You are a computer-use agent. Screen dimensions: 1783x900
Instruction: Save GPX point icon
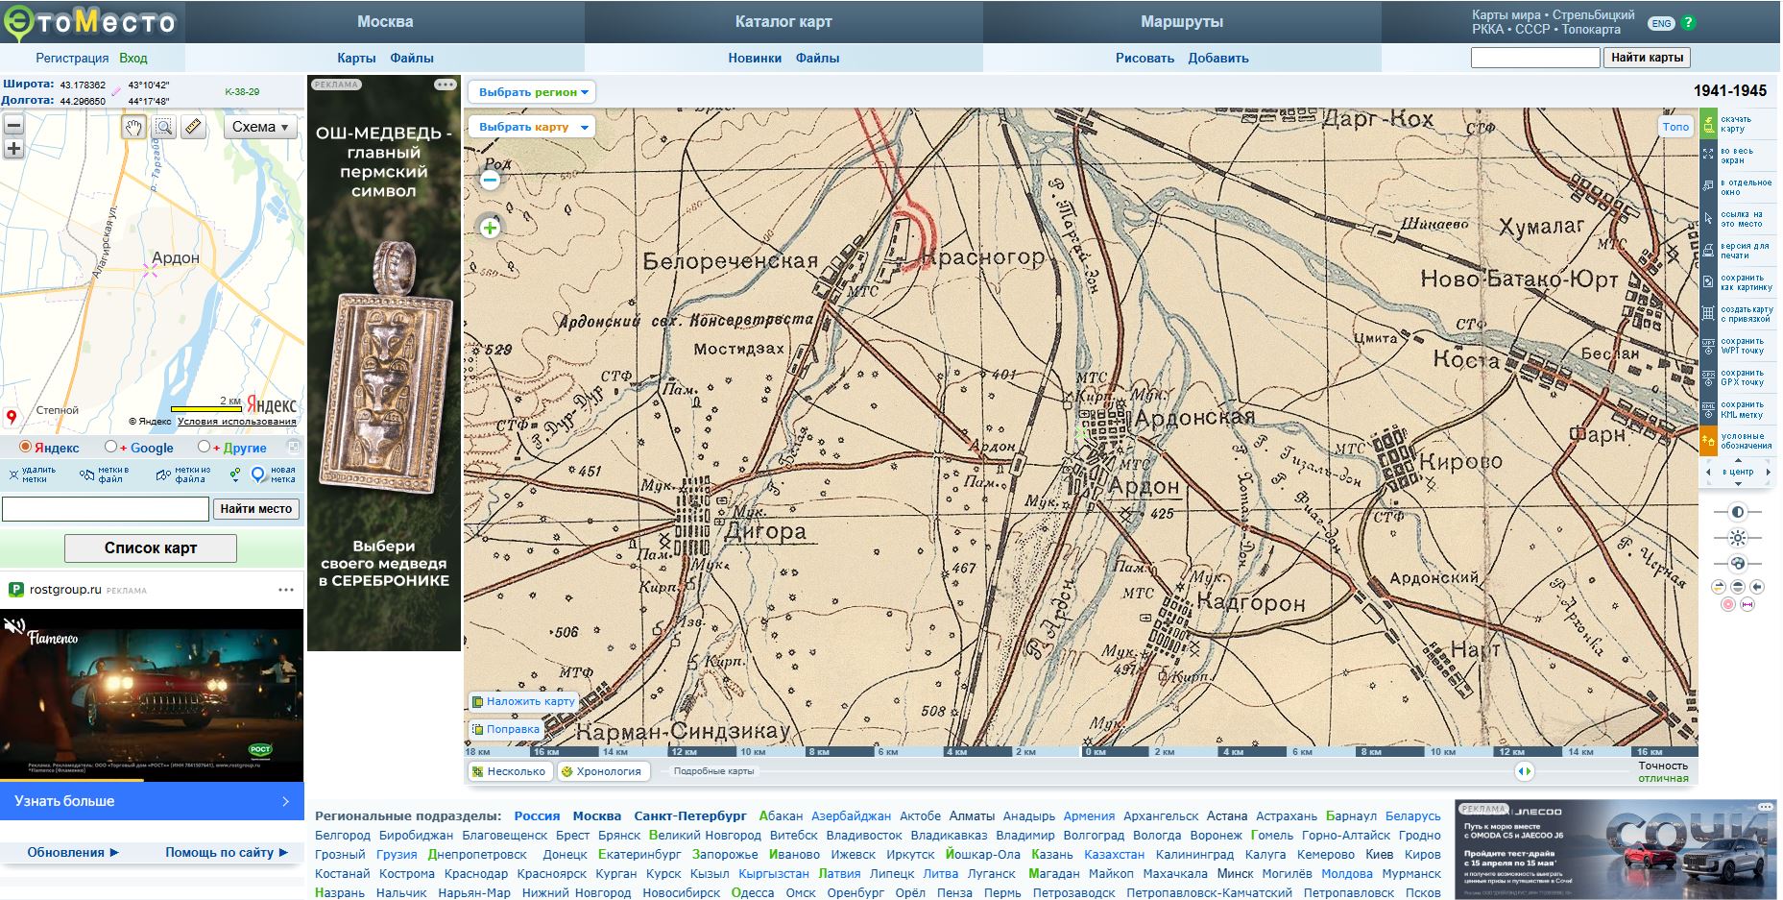coord(1708,377)
